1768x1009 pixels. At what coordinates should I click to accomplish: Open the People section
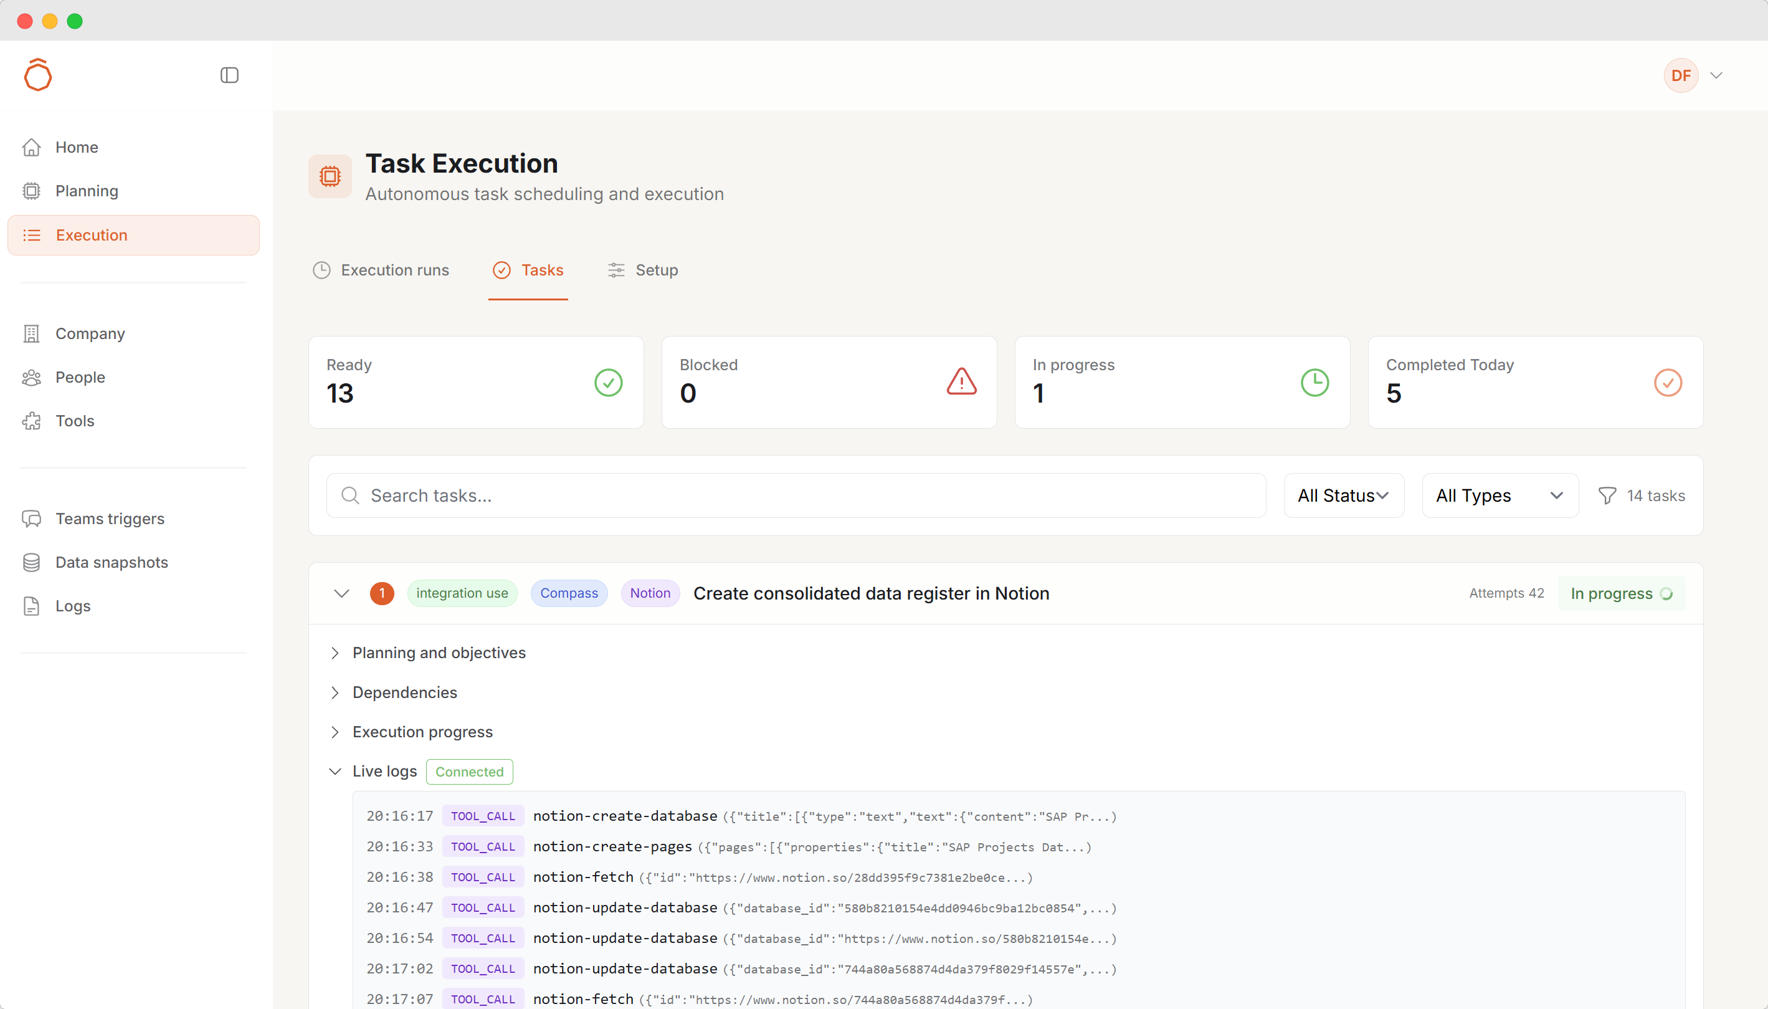pos(80,377)
